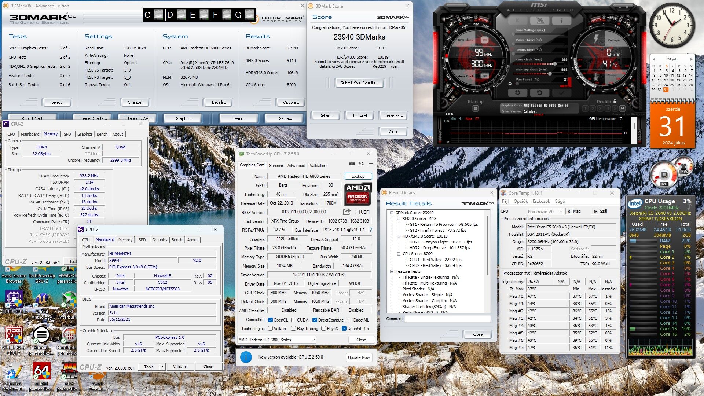Screen dimensions: 704x396
Task: Toggle the DirectML checkbox
Action: (x=350, y=320)
